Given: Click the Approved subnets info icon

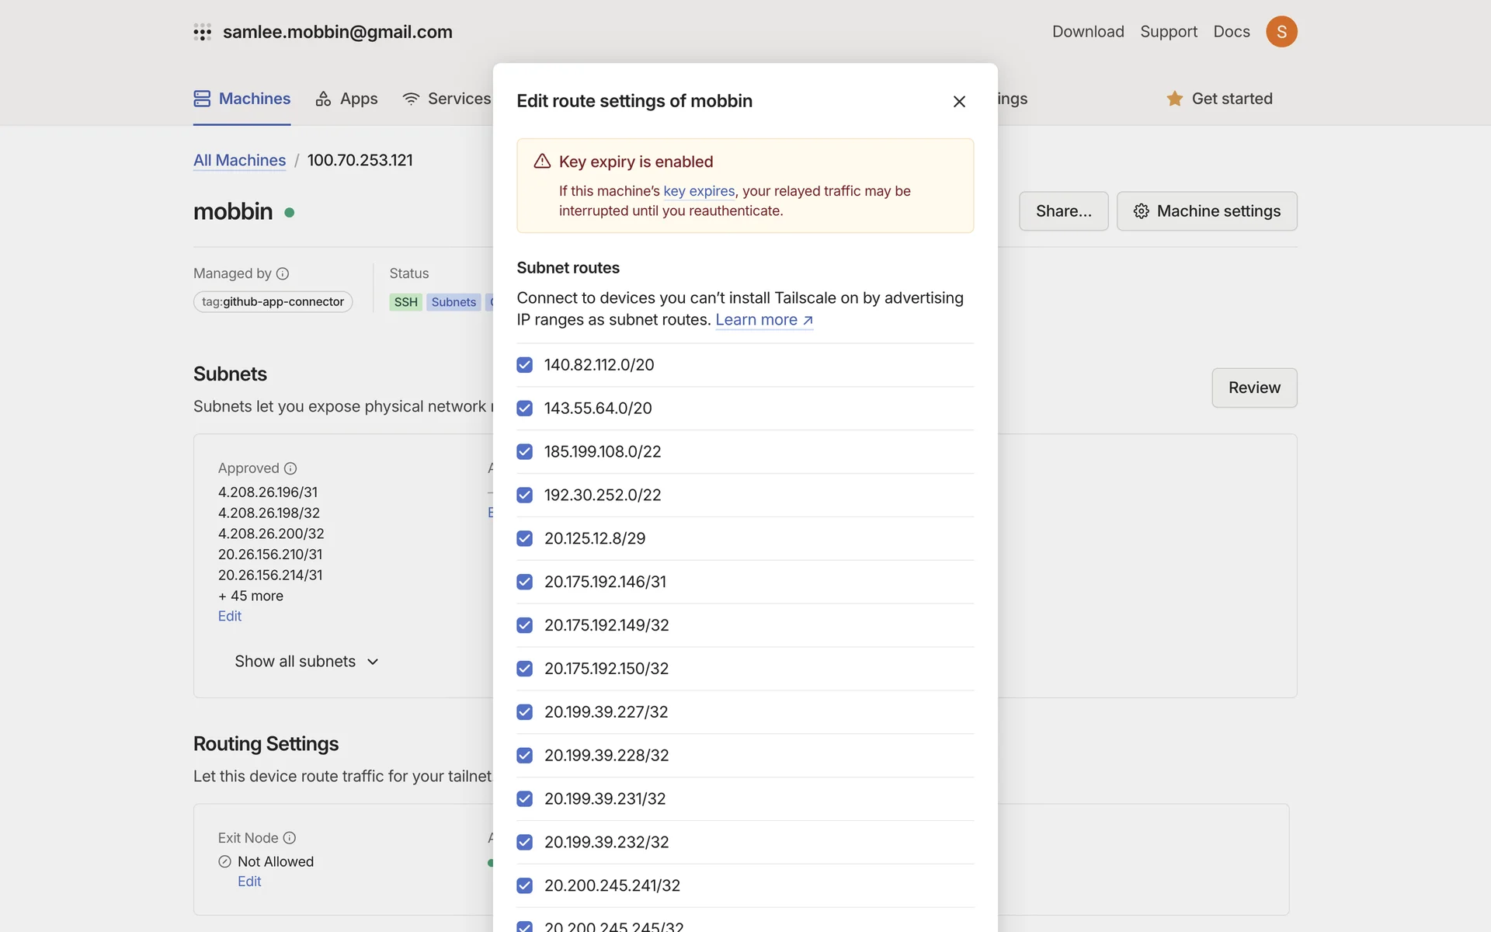Looking at the screenshot, I should [290, 468].
